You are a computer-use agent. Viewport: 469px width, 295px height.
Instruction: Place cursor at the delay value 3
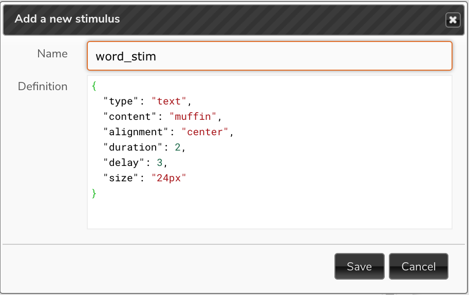coord(160,162)
